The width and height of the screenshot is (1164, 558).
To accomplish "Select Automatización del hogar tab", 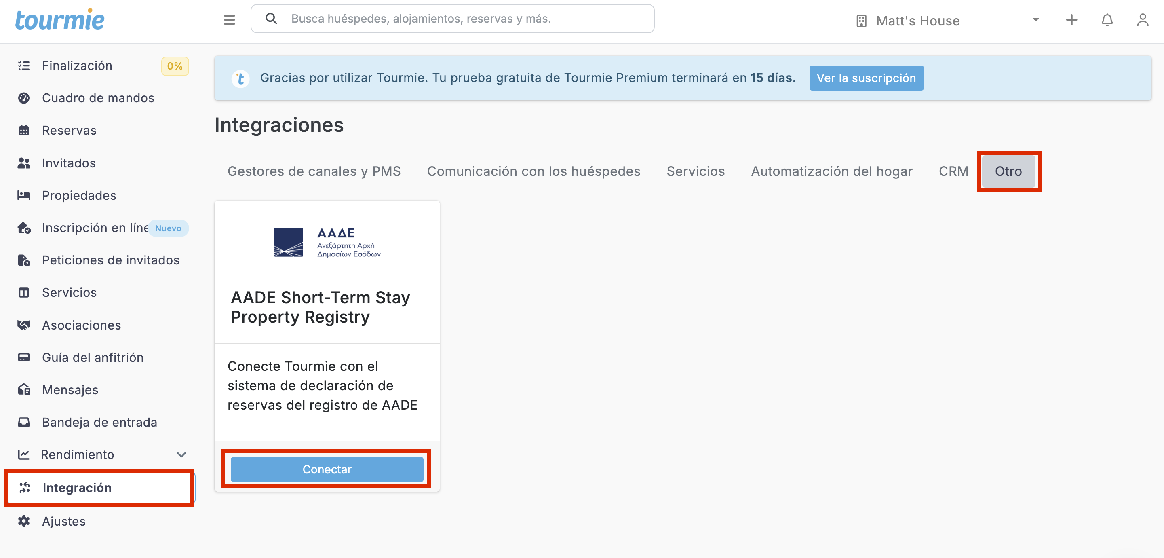I will [x=831, y=171].
